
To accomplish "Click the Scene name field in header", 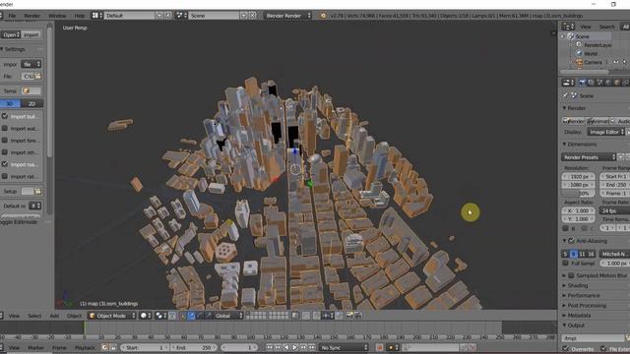I will coord(214,16).
